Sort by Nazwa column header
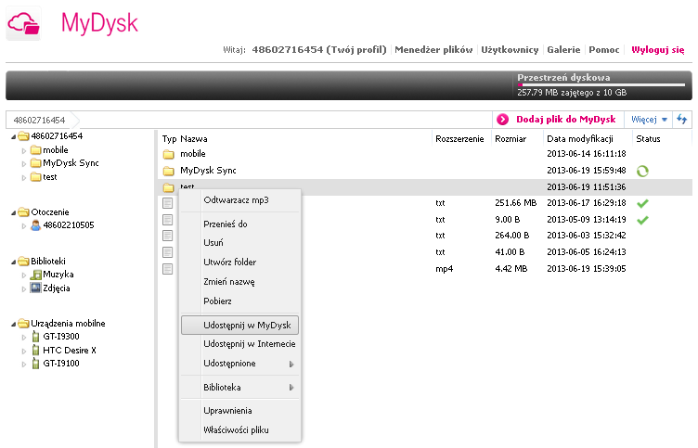The width and height of the screenshot is (698, 448). point(194,139)
